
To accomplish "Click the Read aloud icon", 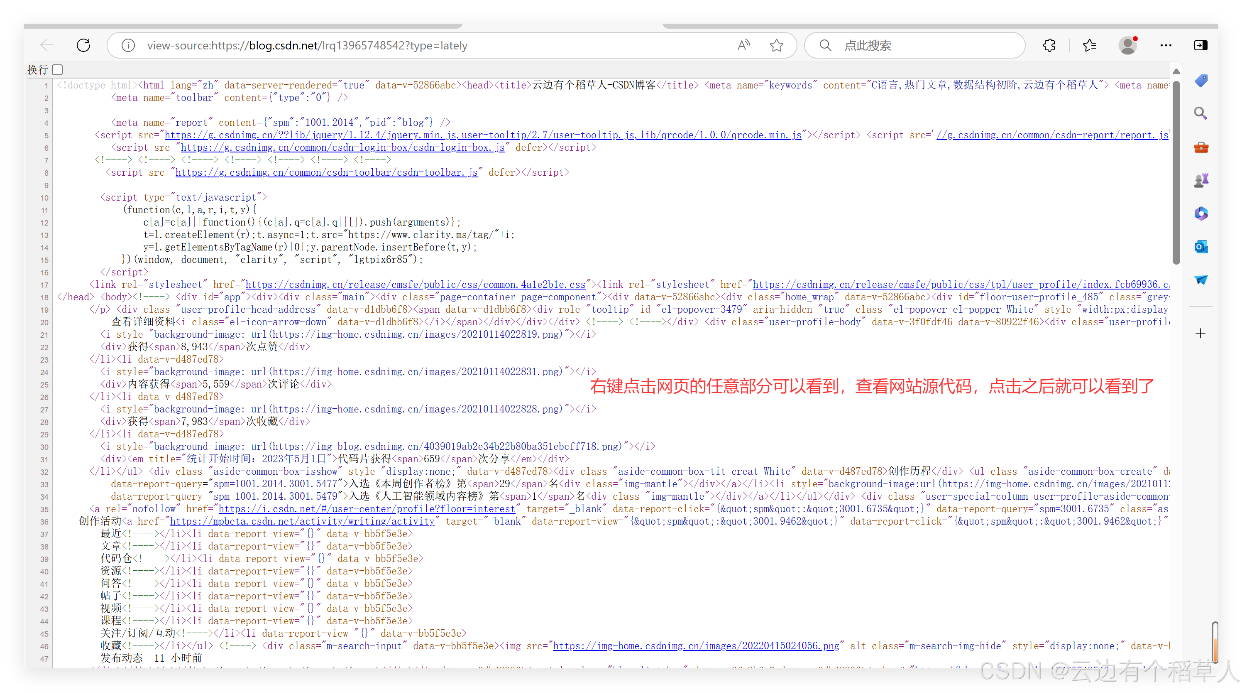I will [x=743, y=45].
